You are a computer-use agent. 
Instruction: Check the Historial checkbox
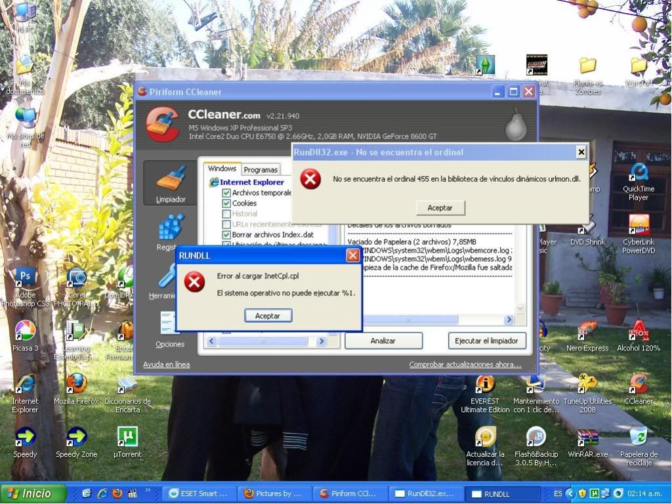[x=226, y=213]
